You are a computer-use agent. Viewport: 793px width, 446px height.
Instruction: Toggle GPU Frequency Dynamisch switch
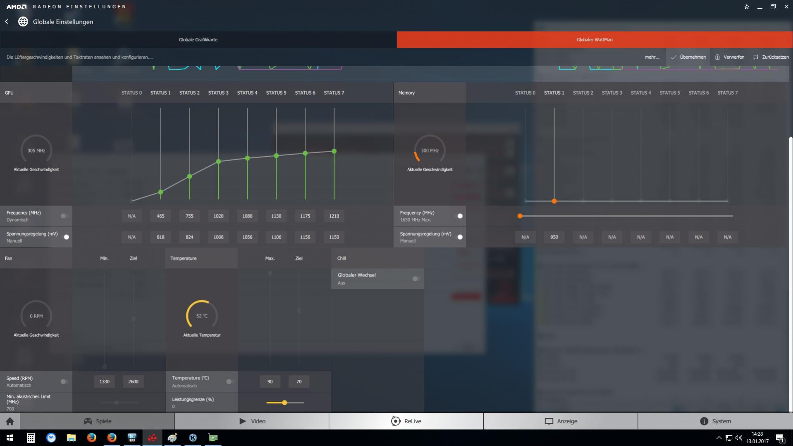tap(64, 216)
